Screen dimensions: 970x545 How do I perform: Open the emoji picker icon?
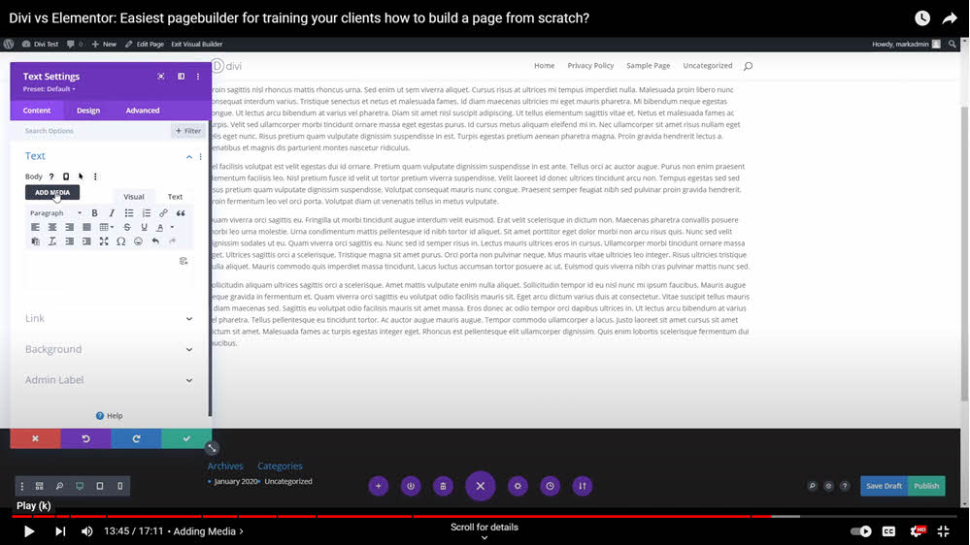[x=139, y=240]
